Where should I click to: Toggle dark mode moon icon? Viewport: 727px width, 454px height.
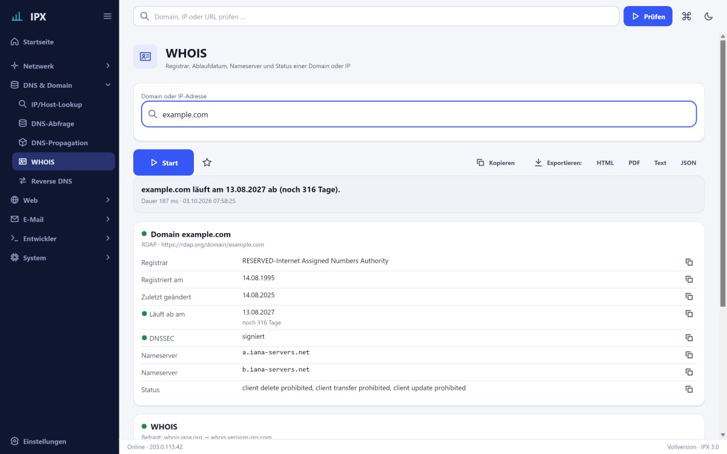708,16
